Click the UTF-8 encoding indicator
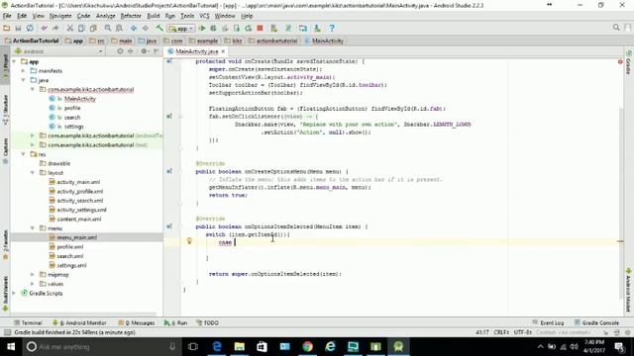This screenshot has width=634, height=356. pos(522,332)
